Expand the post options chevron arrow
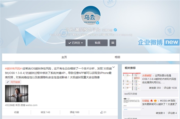180x119 pixels. 113,67
